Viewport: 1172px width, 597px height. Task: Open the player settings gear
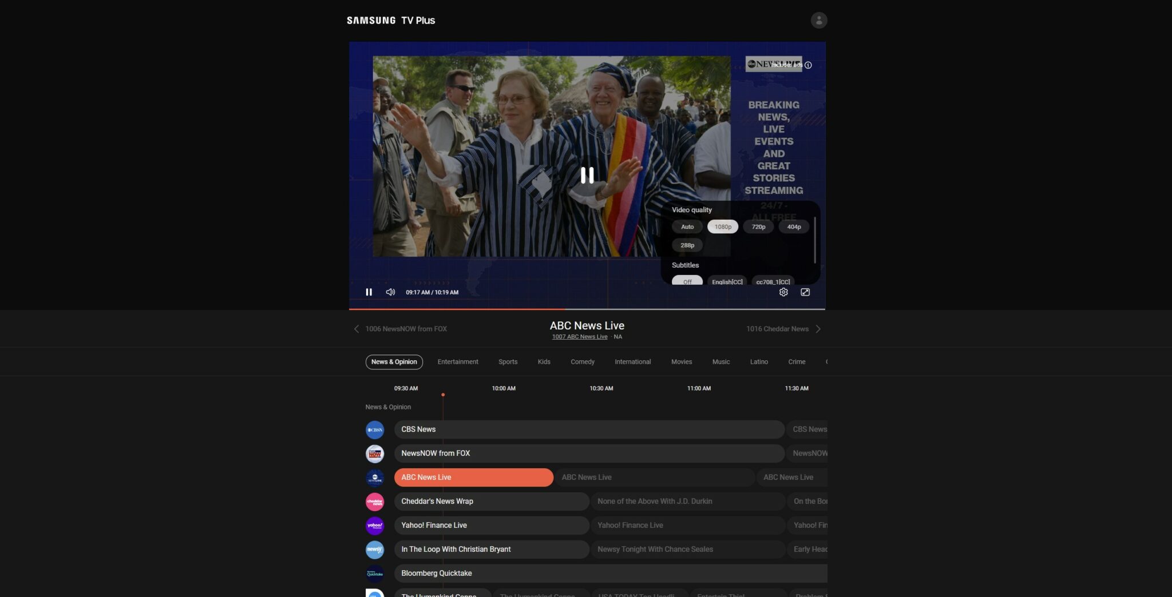pos(783,292)
